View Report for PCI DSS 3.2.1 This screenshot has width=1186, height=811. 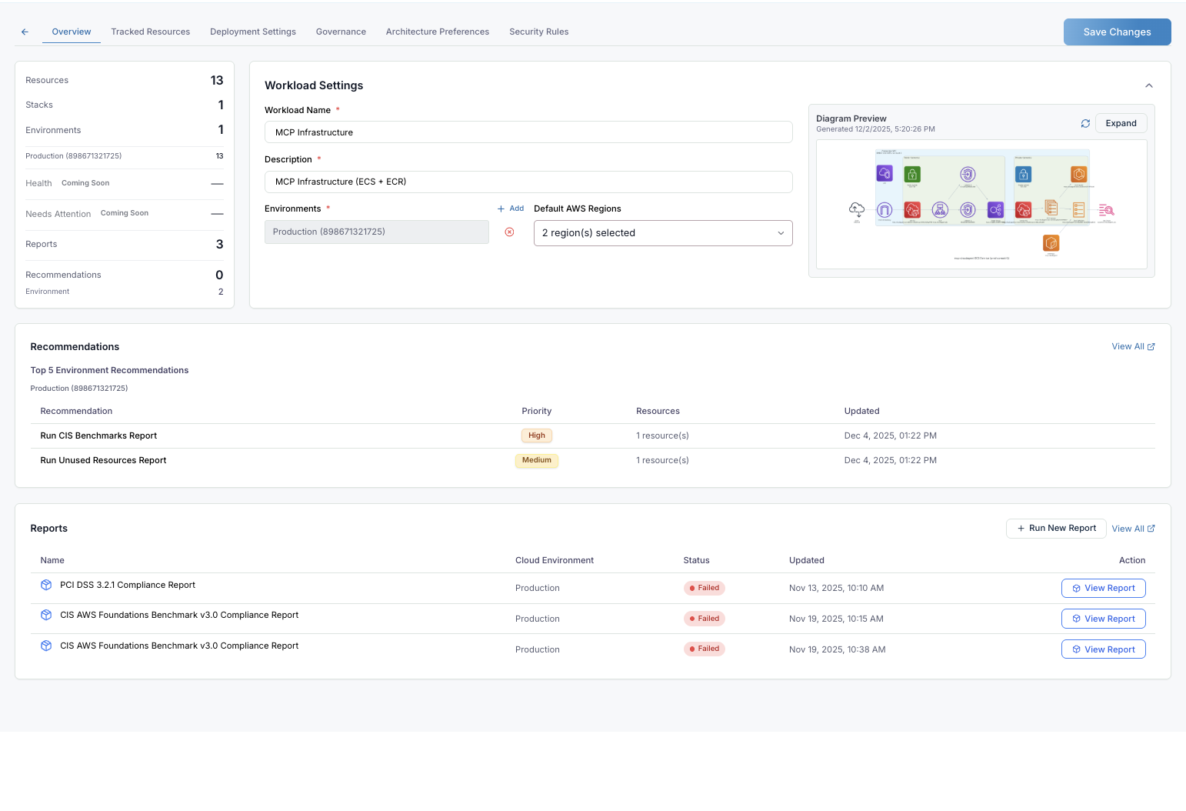tap(1103, 589)
